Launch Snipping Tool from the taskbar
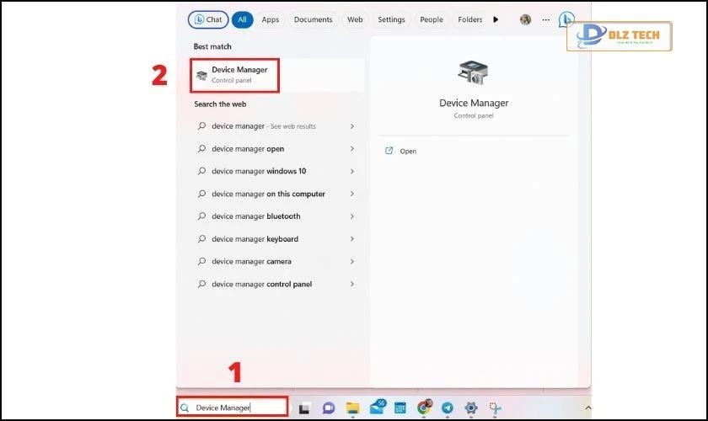This screenshot has height=421, width=708. [x=496, y=408]
